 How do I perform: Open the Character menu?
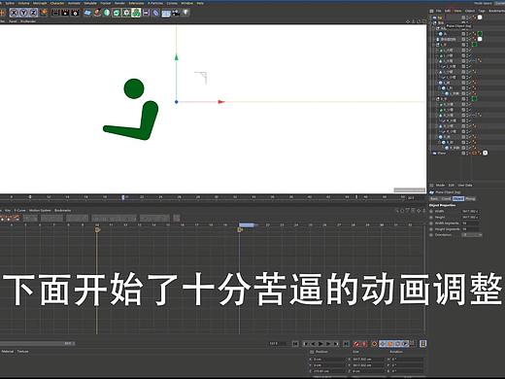pos(57,3)
